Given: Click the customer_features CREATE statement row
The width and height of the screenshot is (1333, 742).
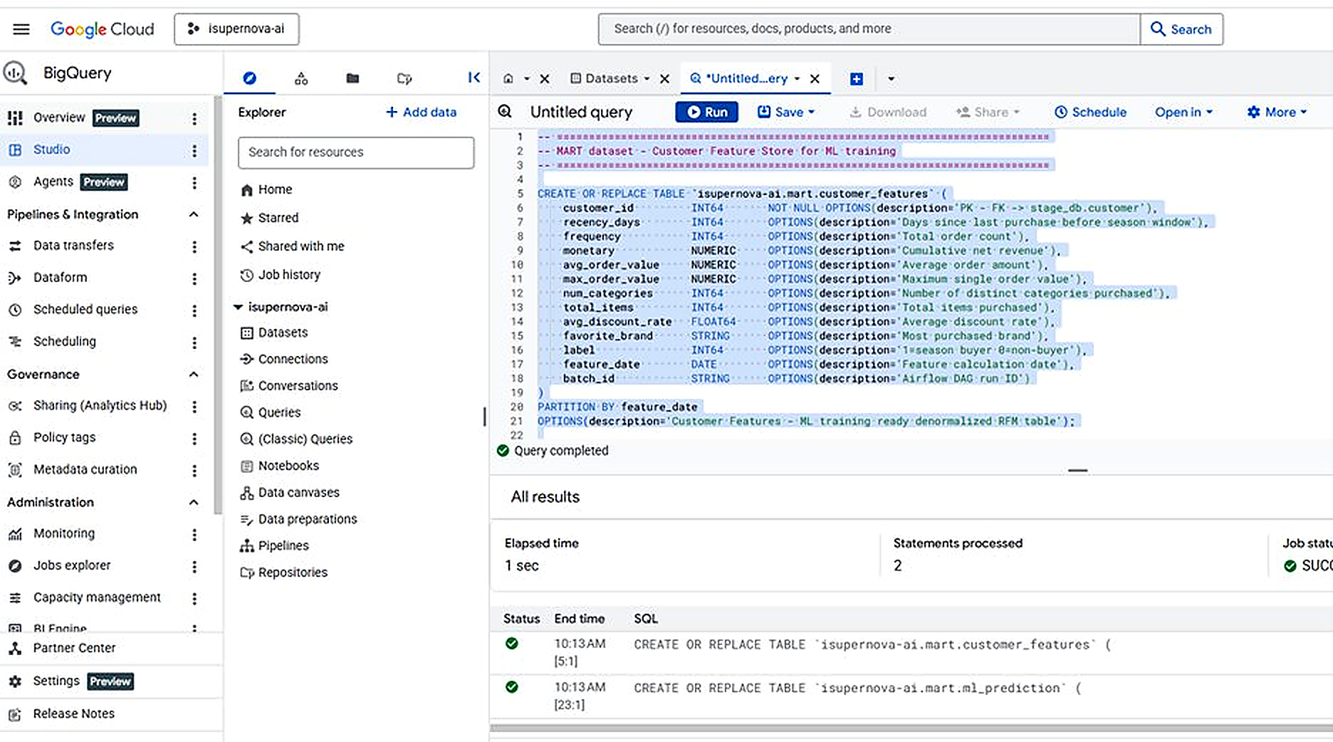Looking at the screenshot, I should 911,652.
